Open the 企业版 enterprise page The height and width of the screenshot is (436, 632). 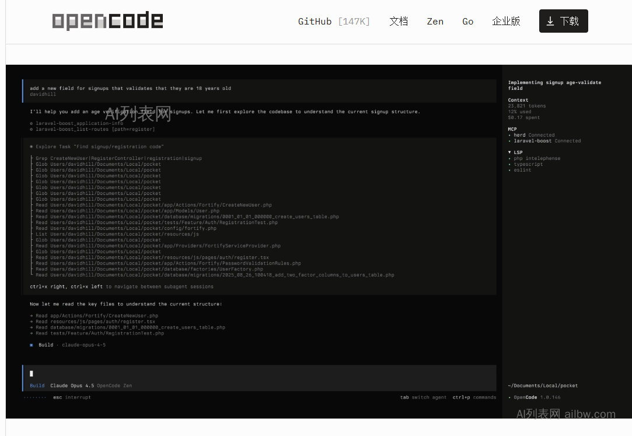click(506, 22)
